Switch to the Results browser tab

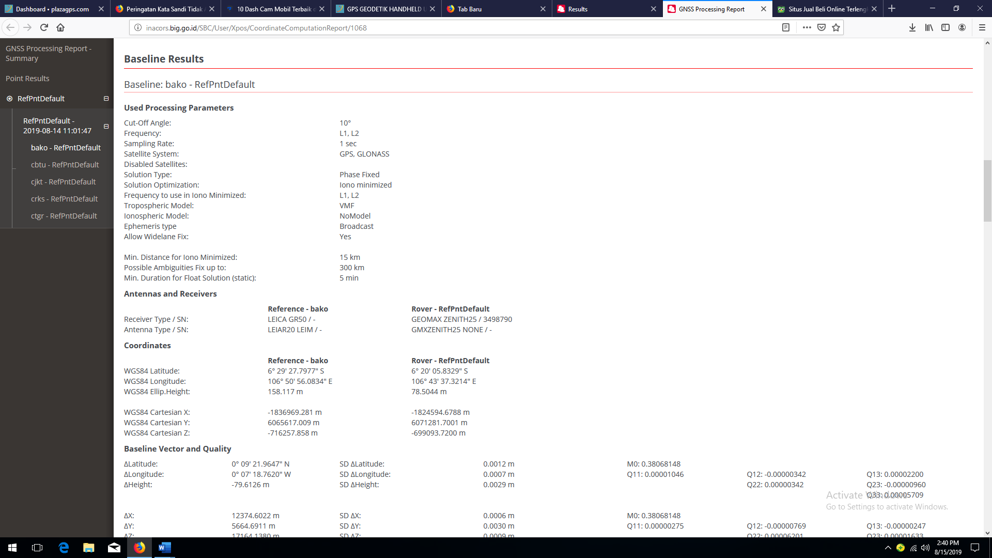[x=578, y=9]
